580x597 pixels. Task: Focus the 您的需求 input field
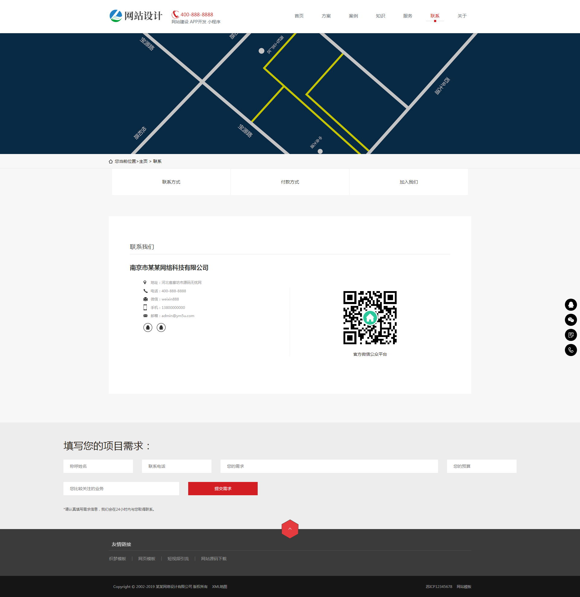(x=329, y=466)
